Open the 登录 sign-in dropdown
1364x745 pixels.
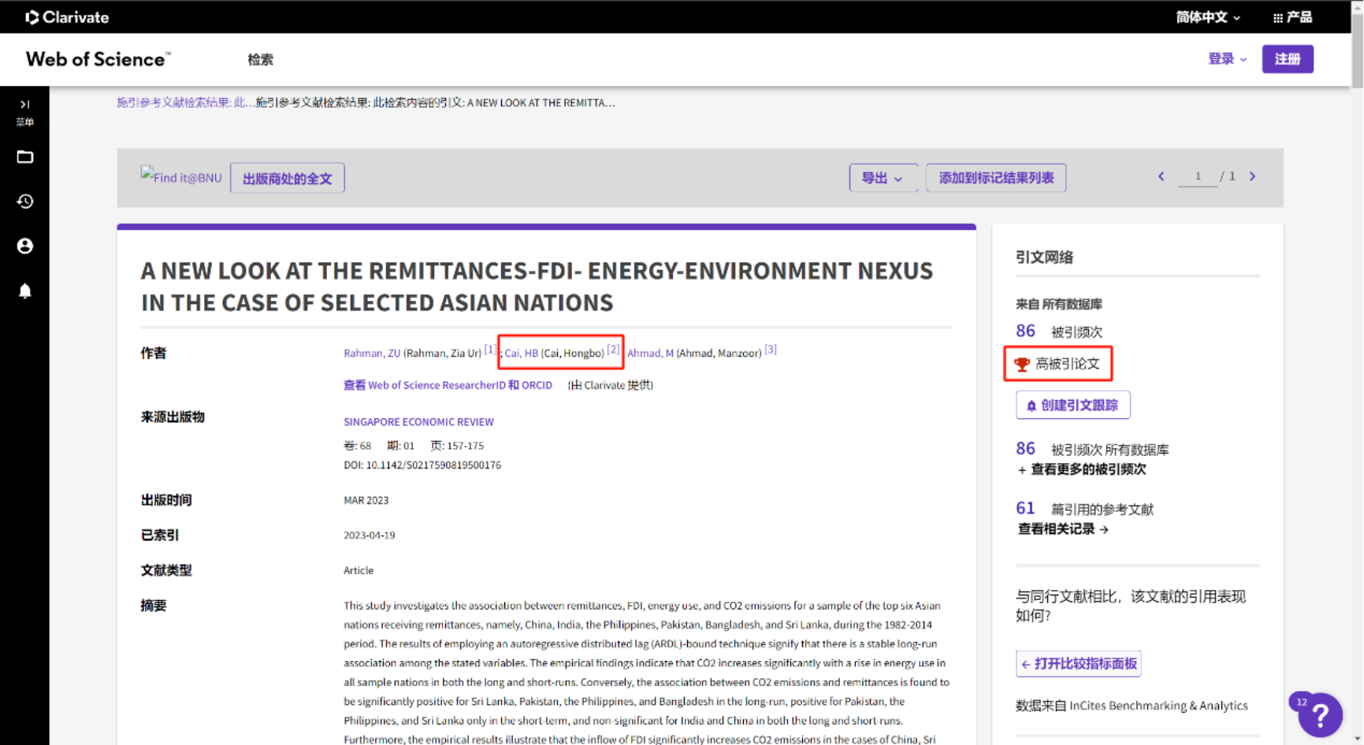[x=1227, y=59]
